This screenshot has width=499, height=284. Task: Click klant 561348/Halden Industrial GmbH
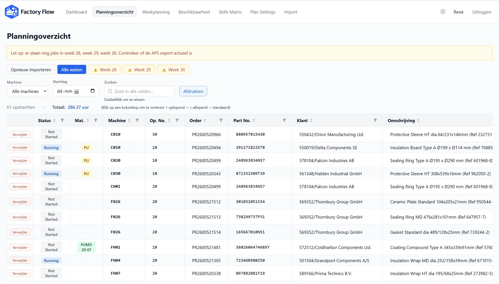(330, 174)
